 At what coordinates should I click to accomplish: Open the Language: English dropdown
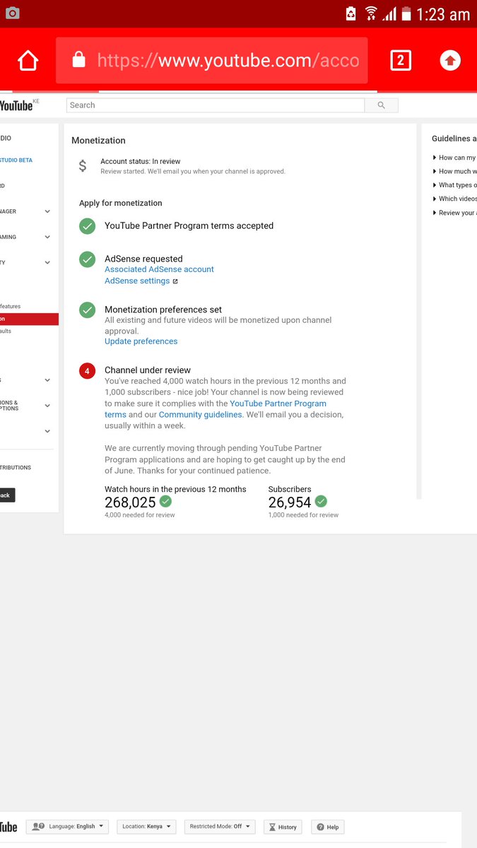tap(67, 826)
